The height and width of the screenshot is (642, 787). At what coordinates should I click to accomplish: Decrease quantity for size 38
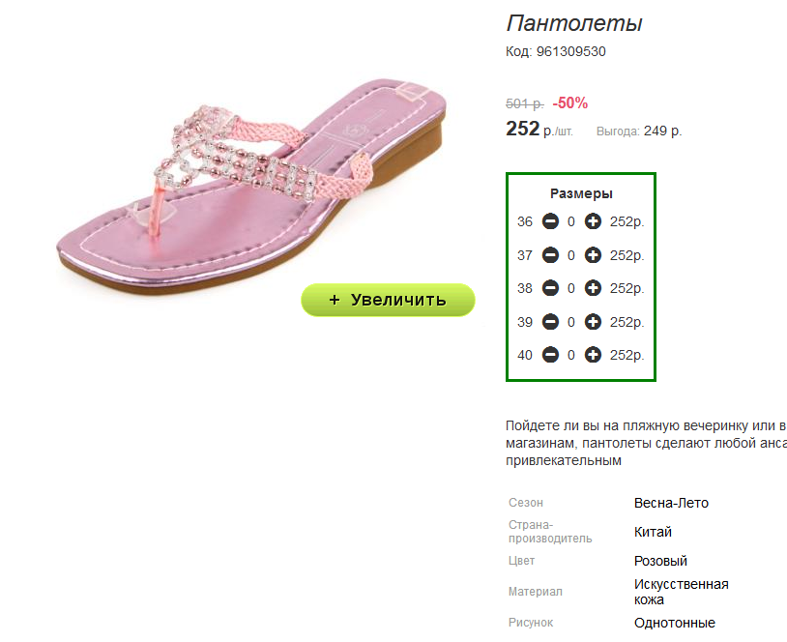coord(550,288)
